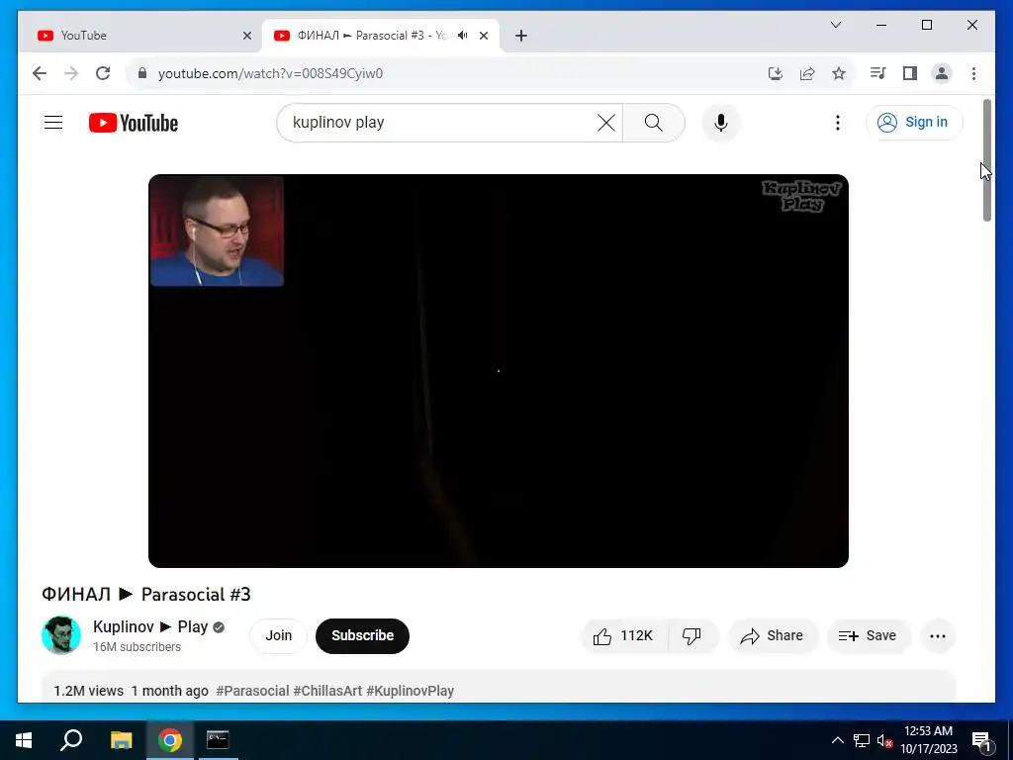This screenshot has height=760, width=1013.
Task: Open Chrome side panel icon
Action: coord(910,73)
